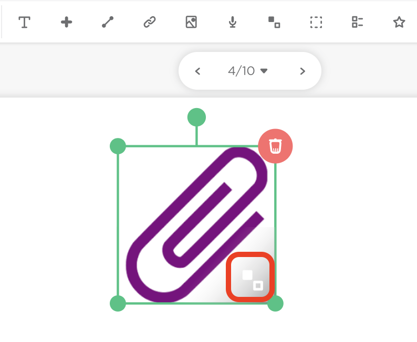417x342 pixels.
Task: Open the list layout tool
Action: pyautogui.click(x=358, y=22)
